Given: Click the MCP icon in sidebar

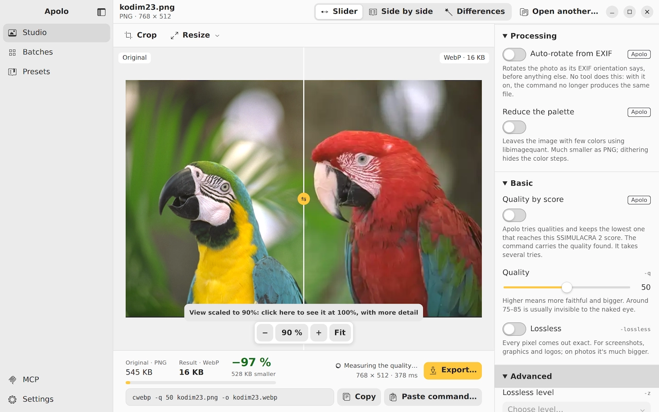Looking at the screenshot, I should [12, 380].
